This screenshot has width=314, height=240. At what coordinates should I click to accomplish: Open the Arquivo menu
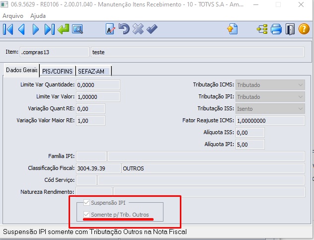13,16
